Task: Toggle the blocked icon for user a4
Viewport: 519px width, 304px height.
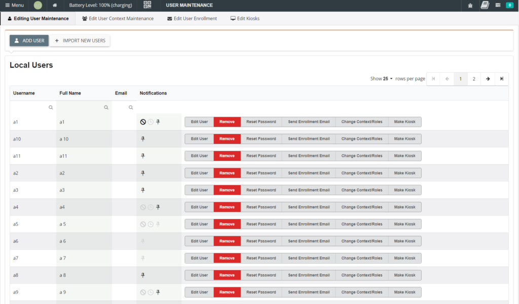Action: [x=143, y=207]
